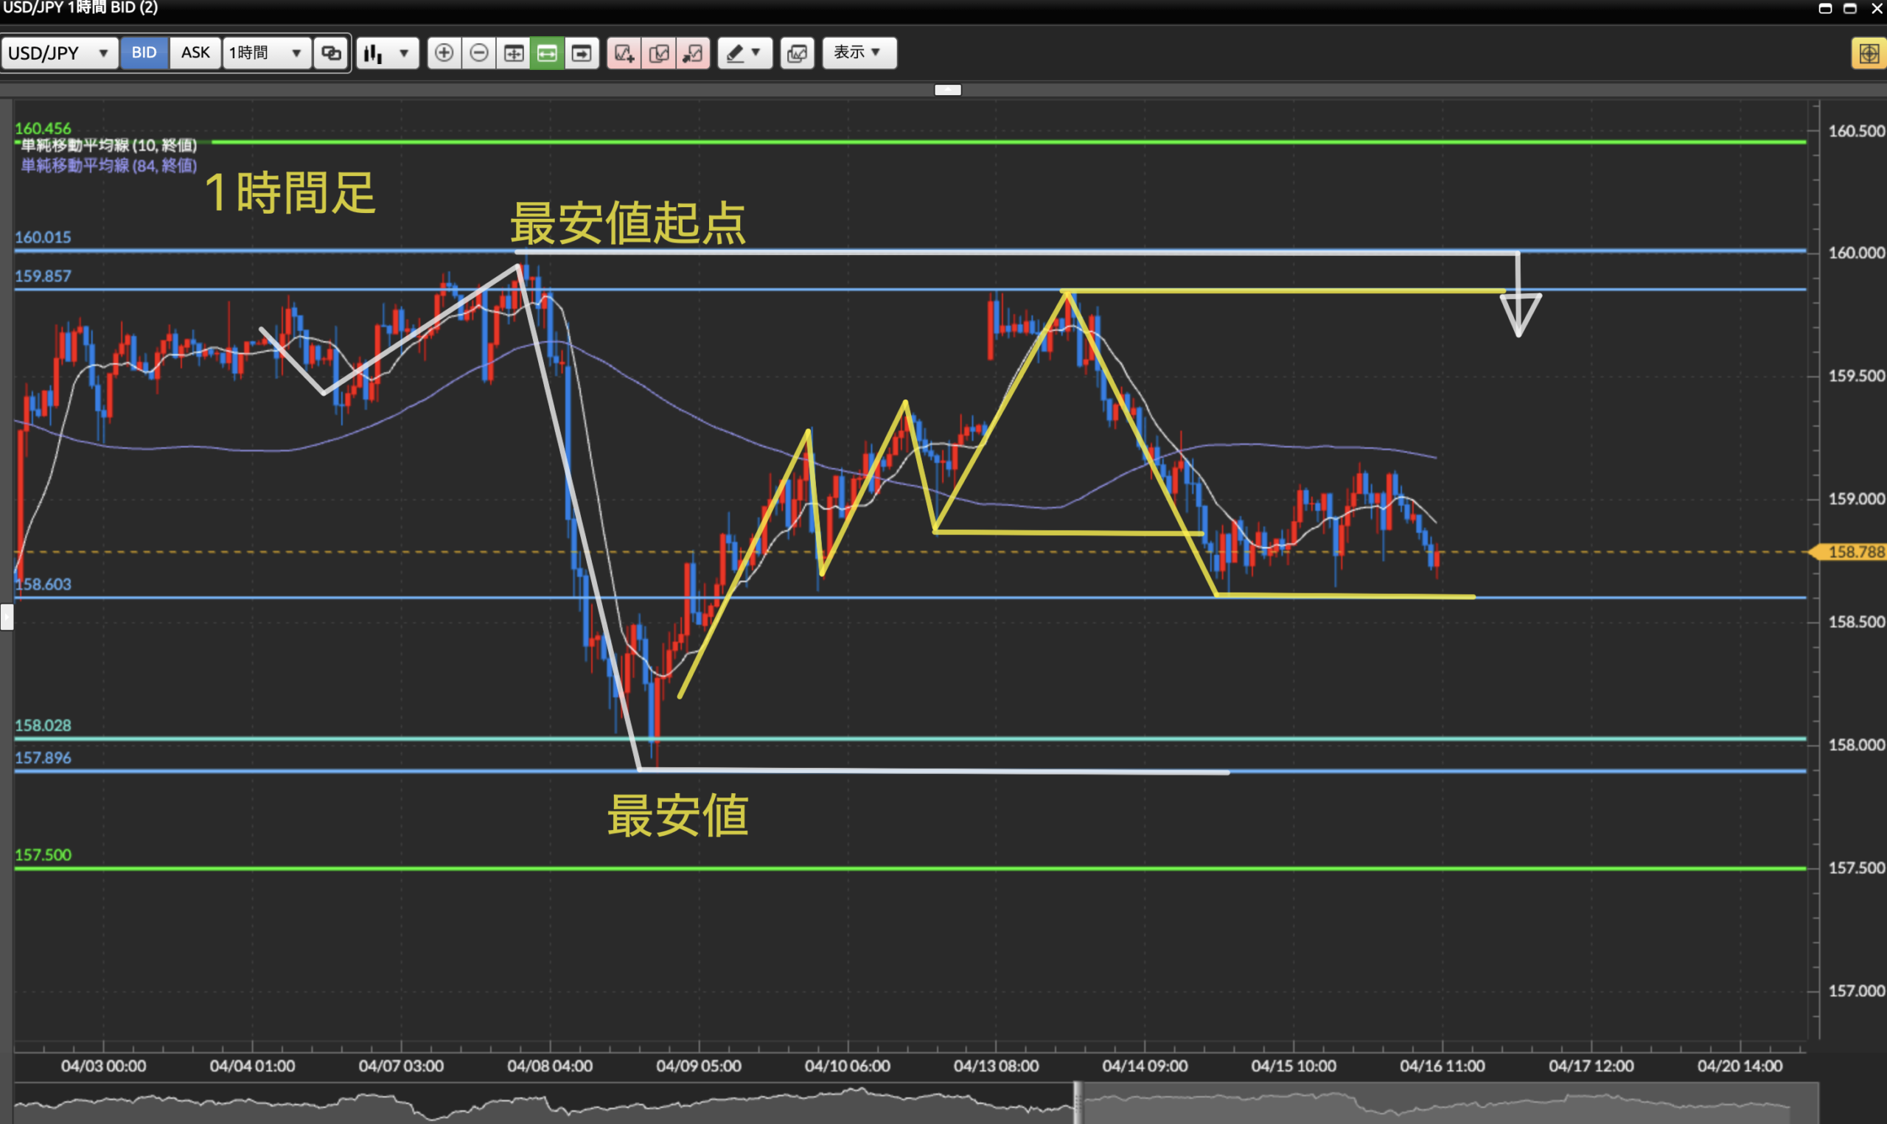Click the chart link chain icon

coord(331,53)
